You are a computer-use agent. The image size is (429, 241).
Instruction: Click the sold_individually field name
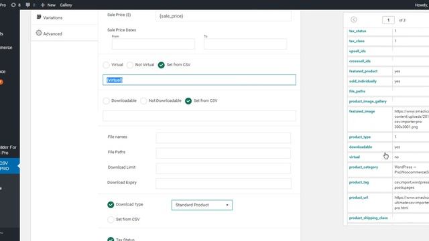click(363, 82)
